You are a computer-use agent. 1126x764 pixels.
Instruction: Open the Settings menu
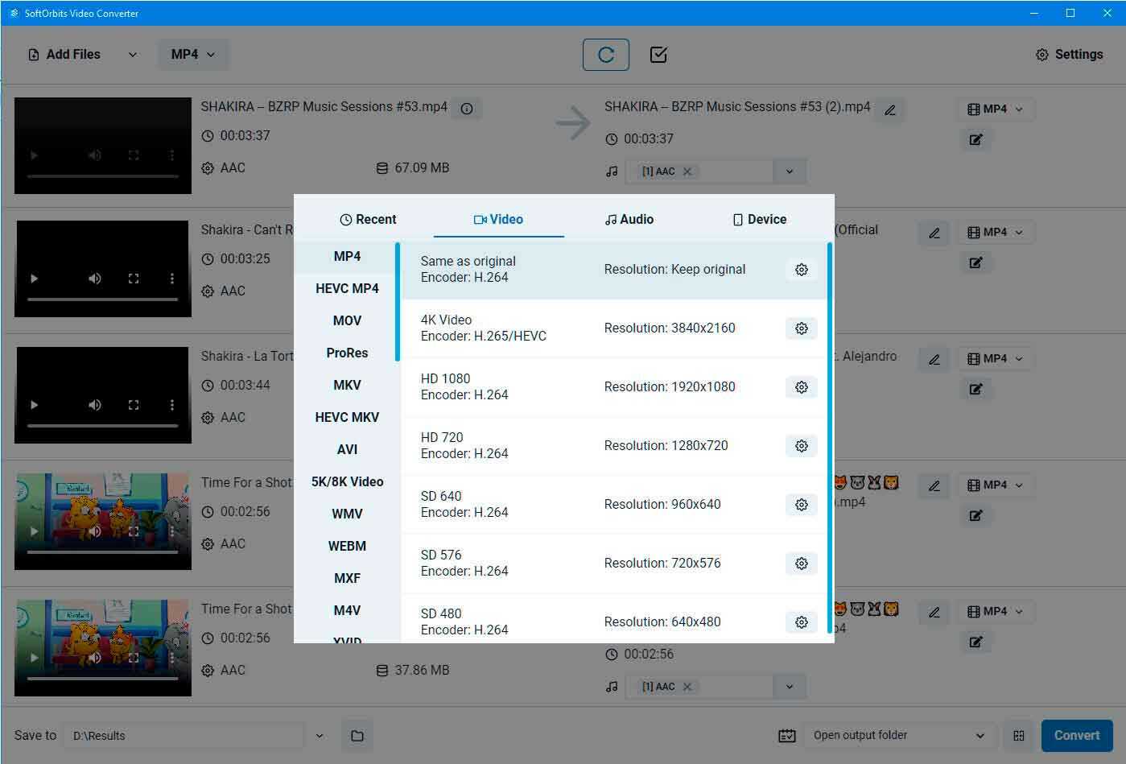(x=1069, y=54)
